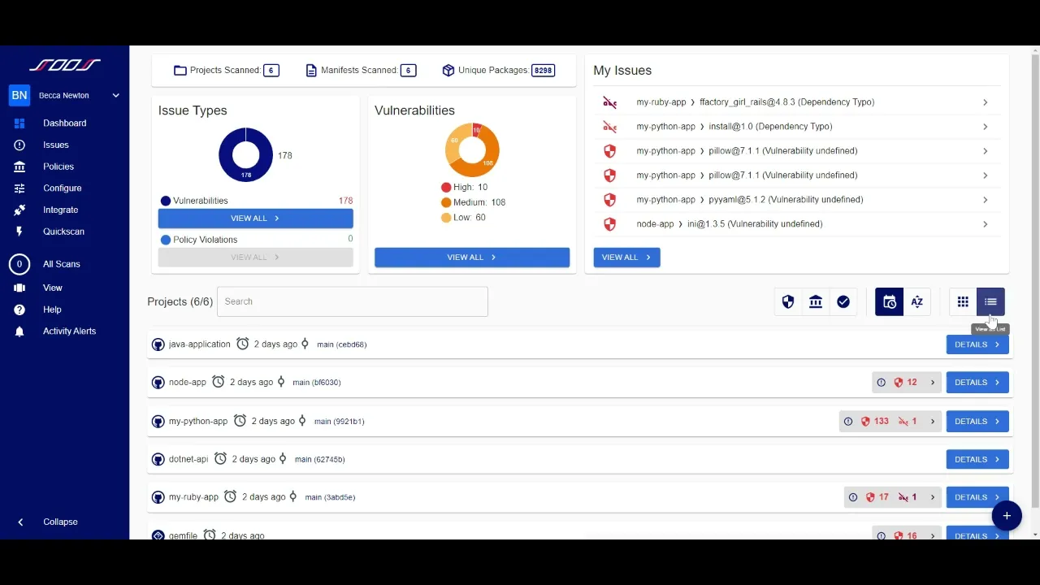This screenshot has height=585, width=1040.
Task: Click the Configure sliders icon
Action: [x=19, y=188]
